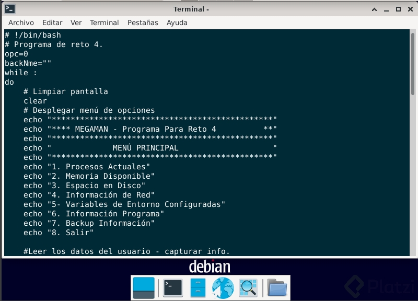Launch the web browser globe icon
Viewport: 418px width, 301px height.
[x=223, y=287]
